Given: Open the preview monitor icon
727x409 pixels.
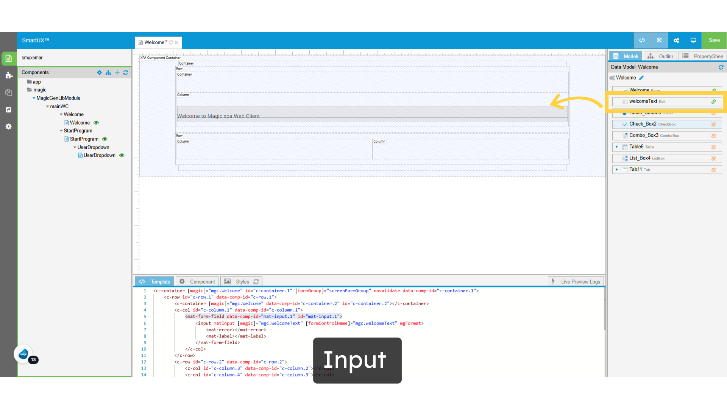Looking at the screenshot, I should coord(693,40).
